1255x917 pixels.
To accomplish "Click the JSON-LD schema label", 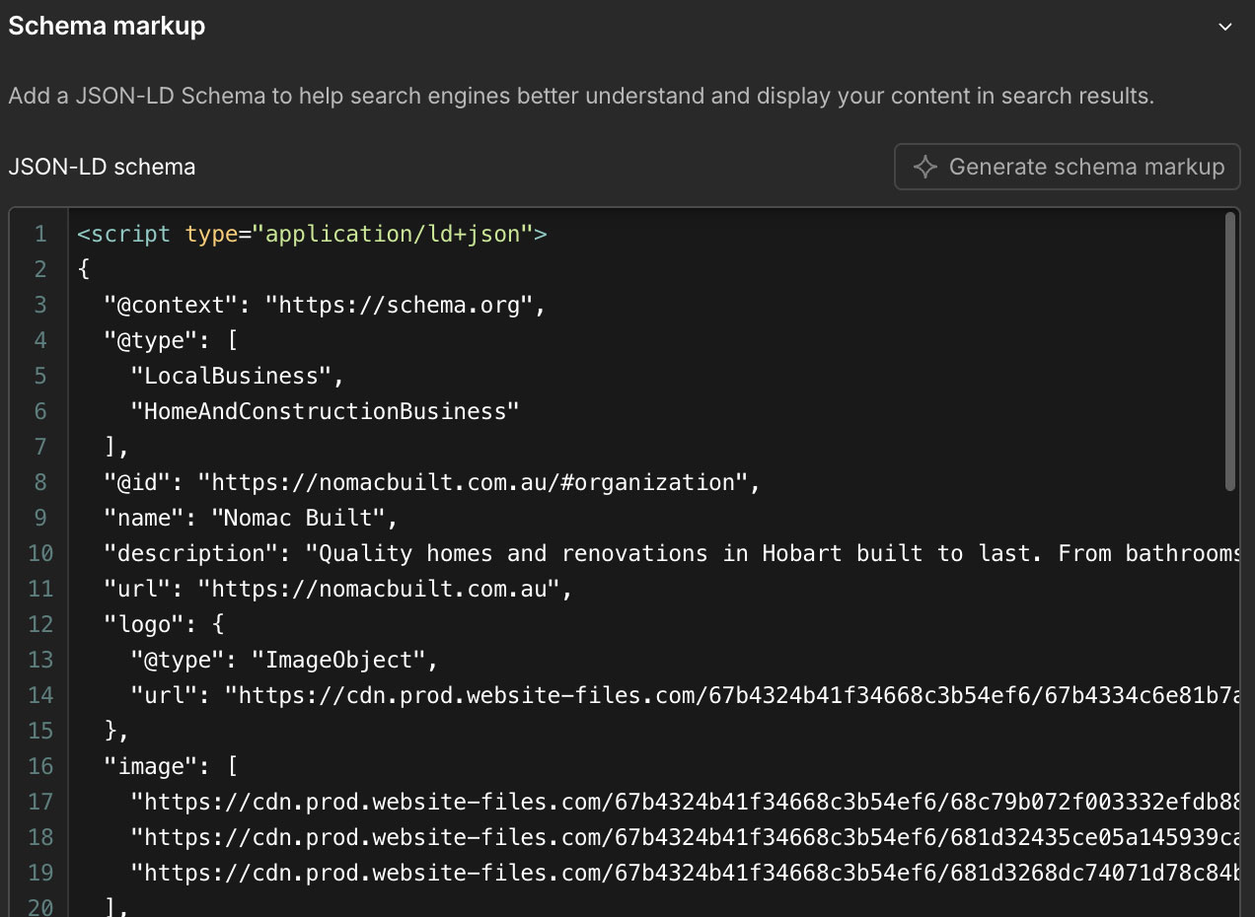I will click(102, 167).
